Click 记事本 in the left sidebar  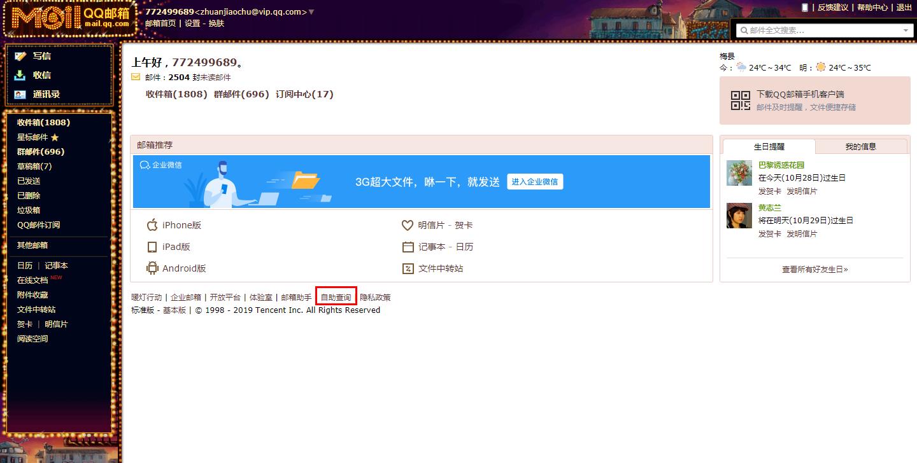(x=56, y=265)
